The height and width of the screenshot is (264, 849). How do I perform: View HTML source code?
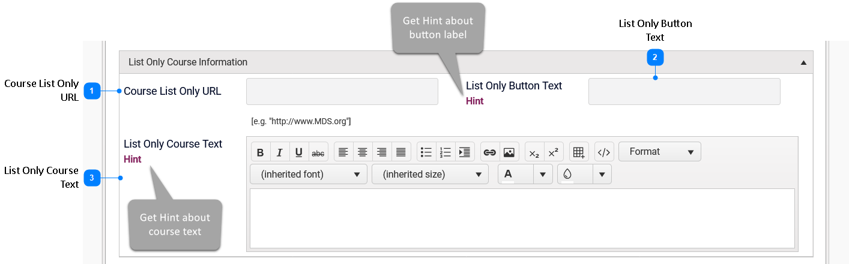pyautogui.click(x=604, y=152)
